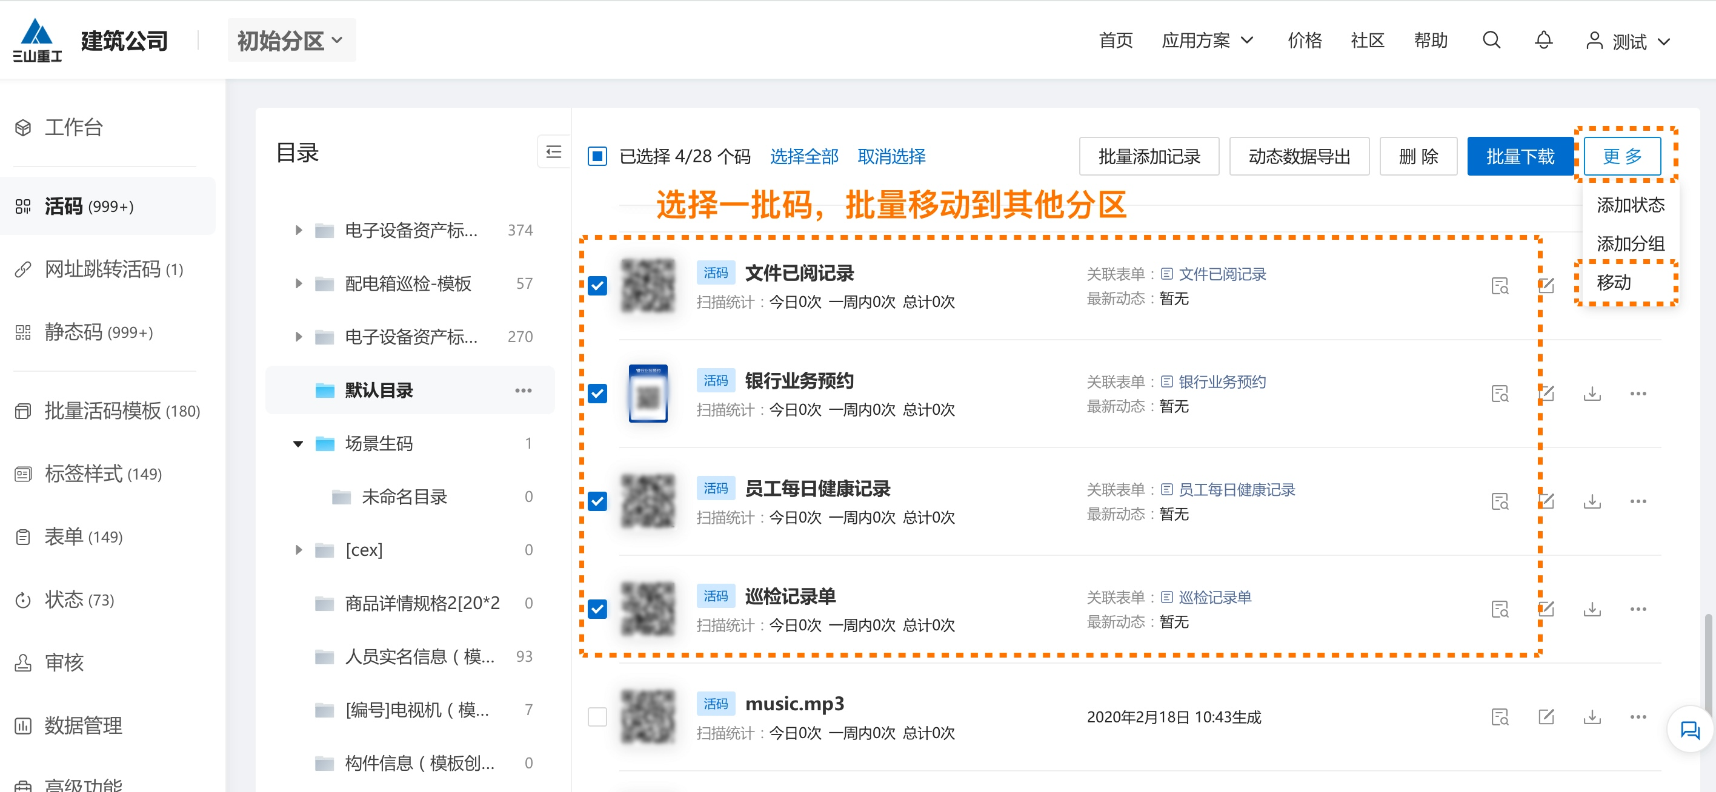Image resolution: width=1716 pixels, height=792 pixels.
Task: Check the checkbox for music.mp3
Action: click(x=597, y=717)
